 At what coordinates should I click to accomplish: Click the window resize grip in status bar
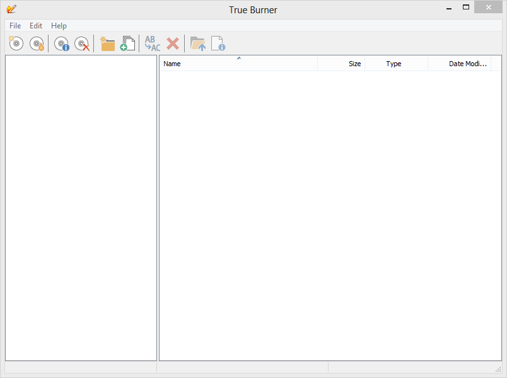[x=498, y=369]
